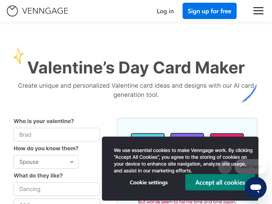Click the Log in link
Image resolution: width=272 pixels, height=204 pixels.
[165, 11]
